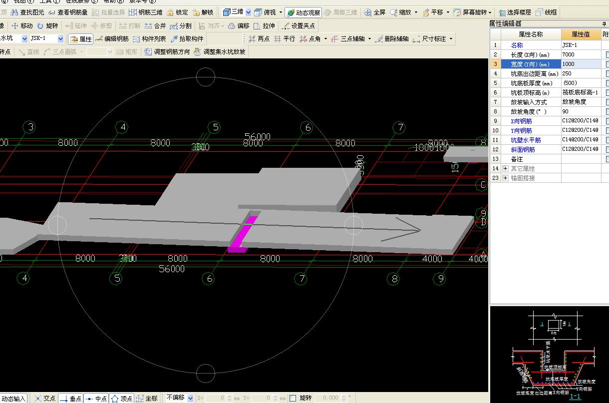Open the 俯视 view direction dropdown arrow
The image size is (609, 403).
(x=281, y=12)
